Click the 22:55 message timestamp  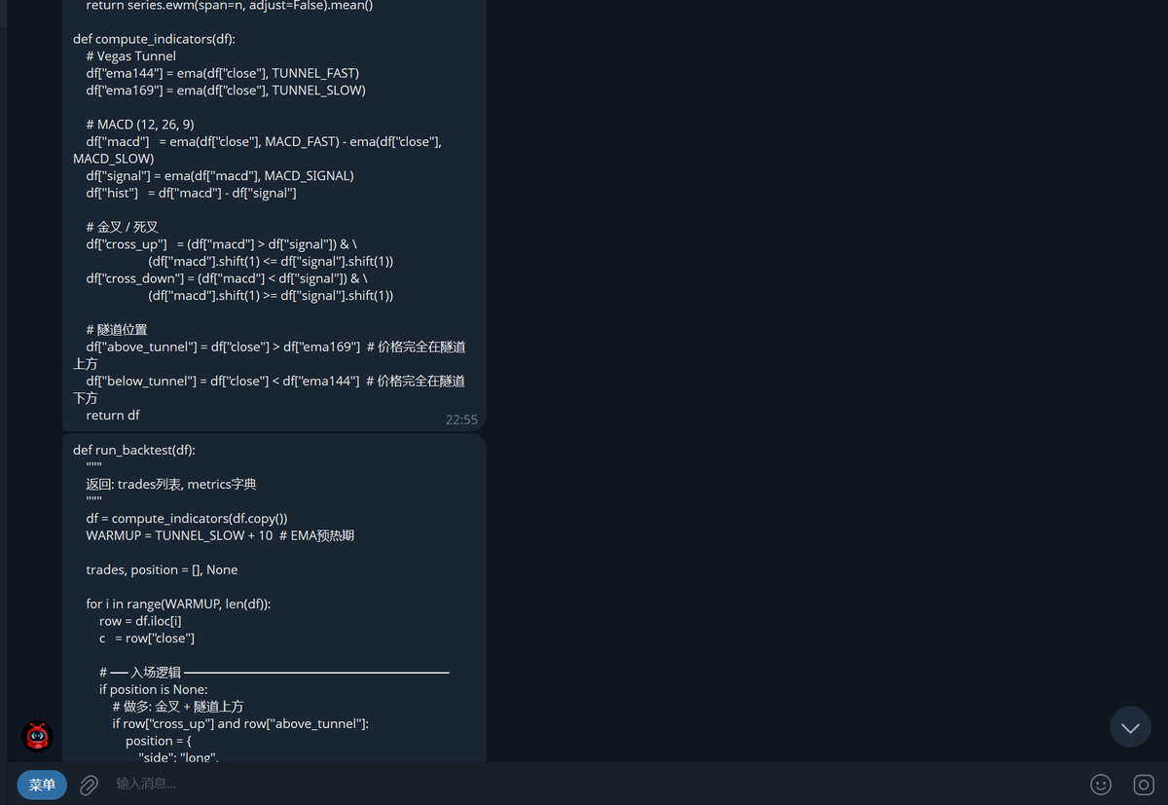tap(461, 420)
